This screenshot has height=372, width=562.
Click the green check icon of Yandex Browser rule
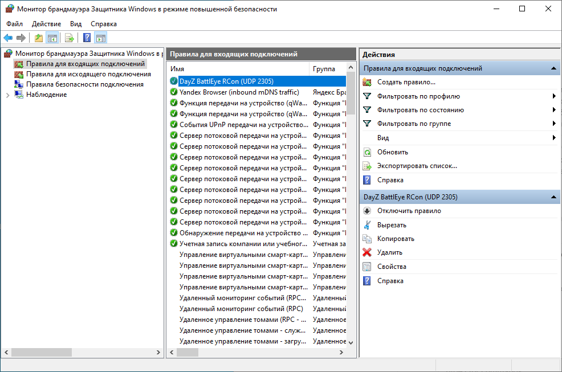(x=174, y=92)
